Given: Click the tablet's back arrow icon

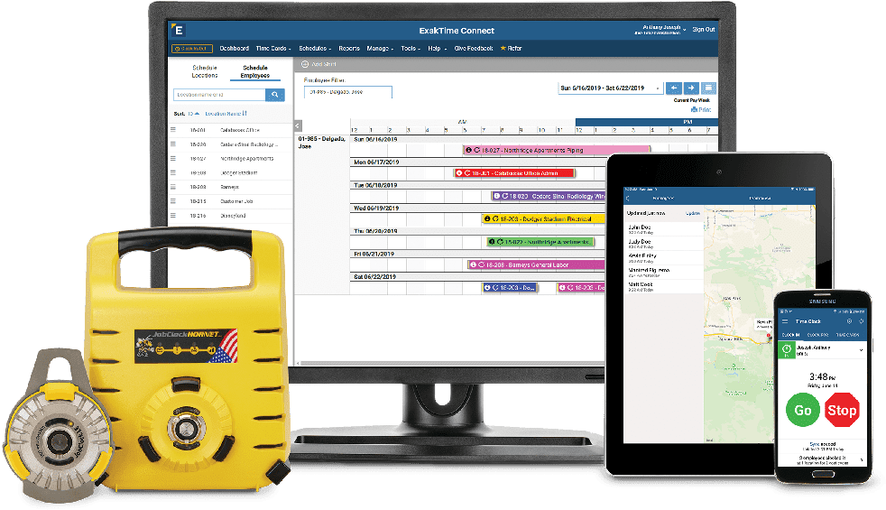Looking at the screenshot, I should tap(628, 199).
